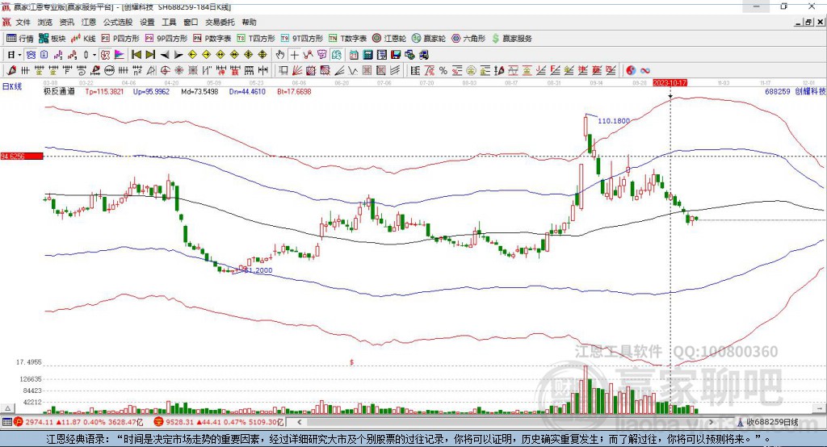This screenshot has height=447, width=827.
Task: Toggle the colorful gradient triangle icon
Action: click(120, 54)
